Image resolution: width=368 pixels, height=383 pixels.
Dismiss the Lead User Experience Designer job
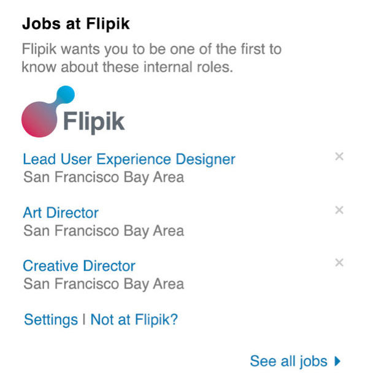[339, 157]
